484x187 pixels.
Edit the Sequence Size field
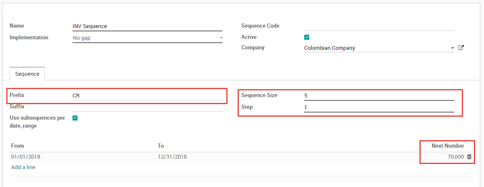(379, 96)
